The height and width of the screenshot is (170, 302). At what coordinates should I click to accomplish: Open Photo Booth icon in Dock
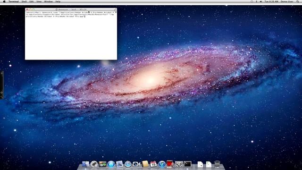click(170, 164)
